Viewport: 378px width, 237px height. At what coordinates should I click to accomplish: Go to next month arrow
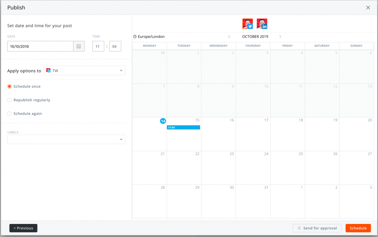[280, 37]
